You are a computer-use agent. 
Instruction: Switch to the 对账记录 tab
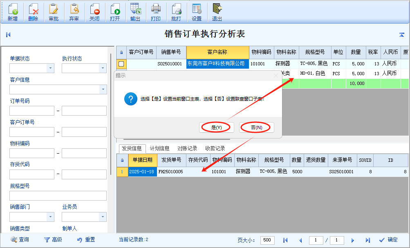(187, 148)
